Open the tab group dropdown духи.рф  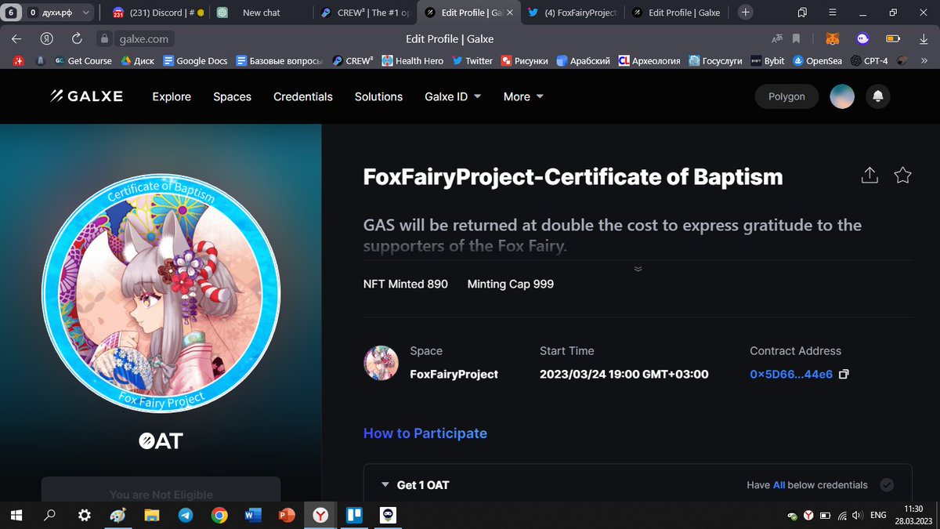pos(60,13)
